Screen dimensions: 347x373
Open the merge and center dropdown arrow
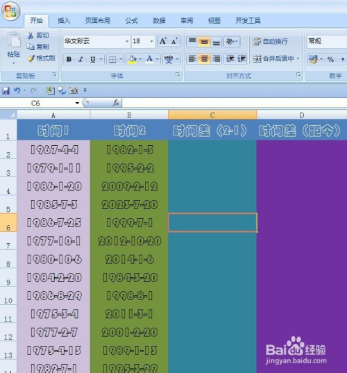point(298,58)
